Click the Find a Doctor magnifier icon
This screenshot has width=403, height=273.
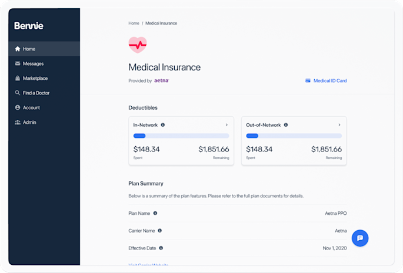18,93
